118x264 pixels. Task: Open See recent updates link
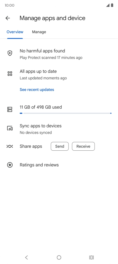click(x=37, y=90)
